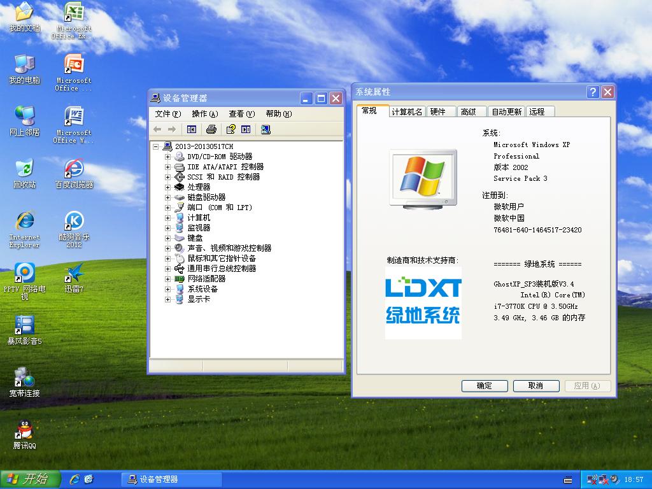Open the 查看(V) menu
652x489 pixels.
coord(241,114)
